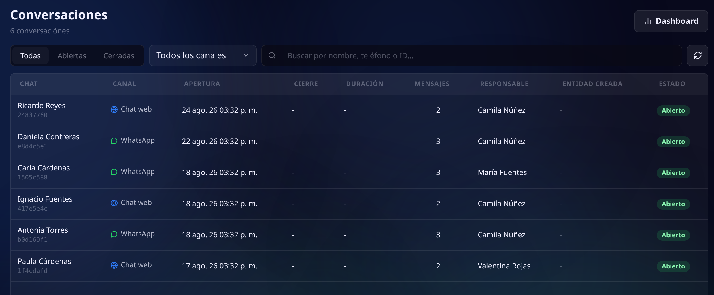Image resolution: width=714 pixels, height=295 pixels.
Task: Click the WhatsApp icon in Antonia Torres row
Action: click(x=114, y=234)
